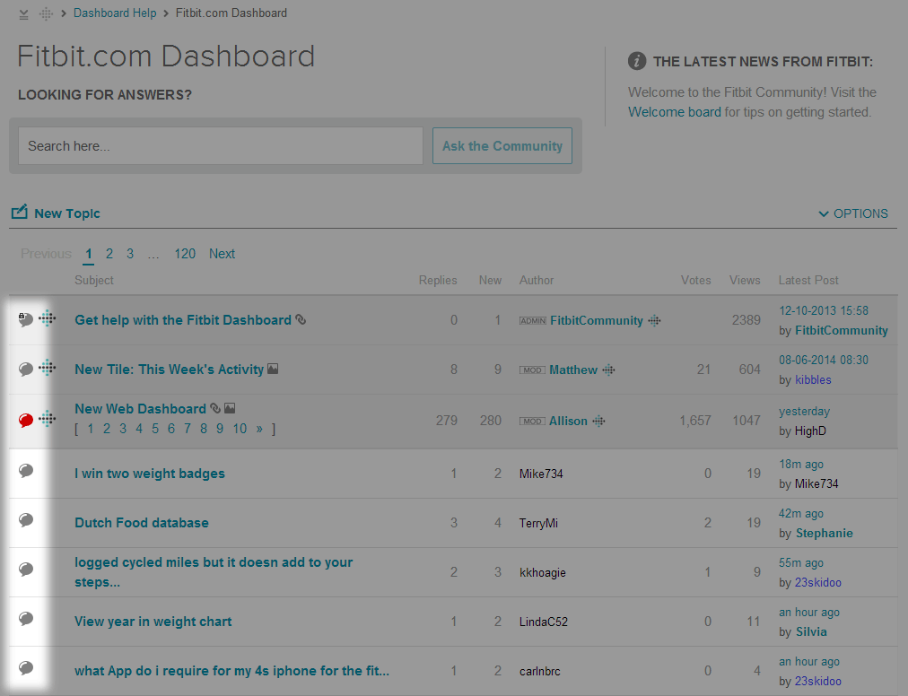This screenshot has width=908, height=696.
Task: Click the speech bubble icon beside Dutch Food database
Action: coord(25,520)
